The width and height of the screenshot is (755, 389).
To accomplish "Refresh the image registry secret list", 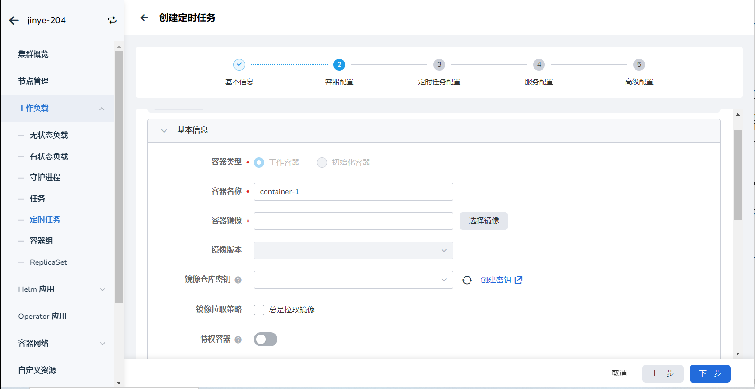I will 467,280.
